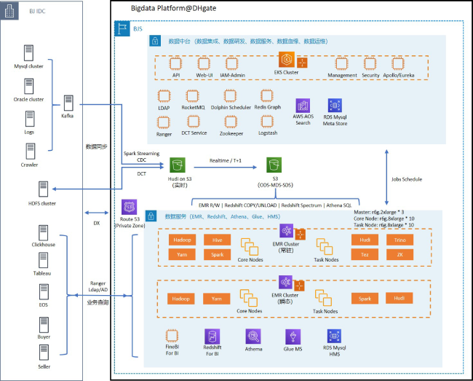The width and height of the screenshot is (473, 381).
Task: Select the Redshift For BI icon
Action: point(212,336)
